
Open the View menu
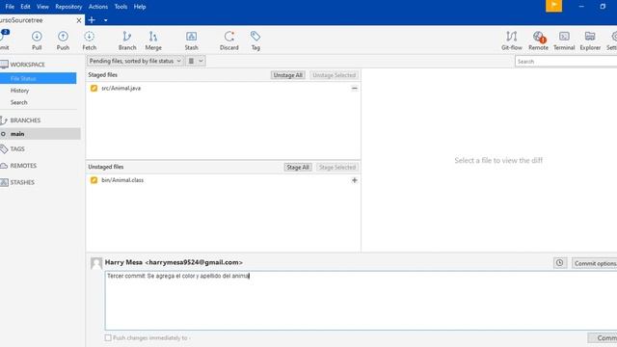pyautogui.click(x=42, y=7)
